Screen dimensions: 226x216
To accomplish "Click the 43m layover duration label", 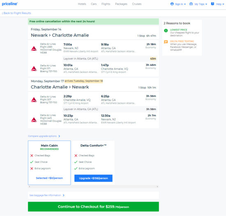I will [153, 59].
